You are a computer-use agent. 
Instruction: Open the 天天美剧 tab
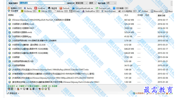pos(120,8)
